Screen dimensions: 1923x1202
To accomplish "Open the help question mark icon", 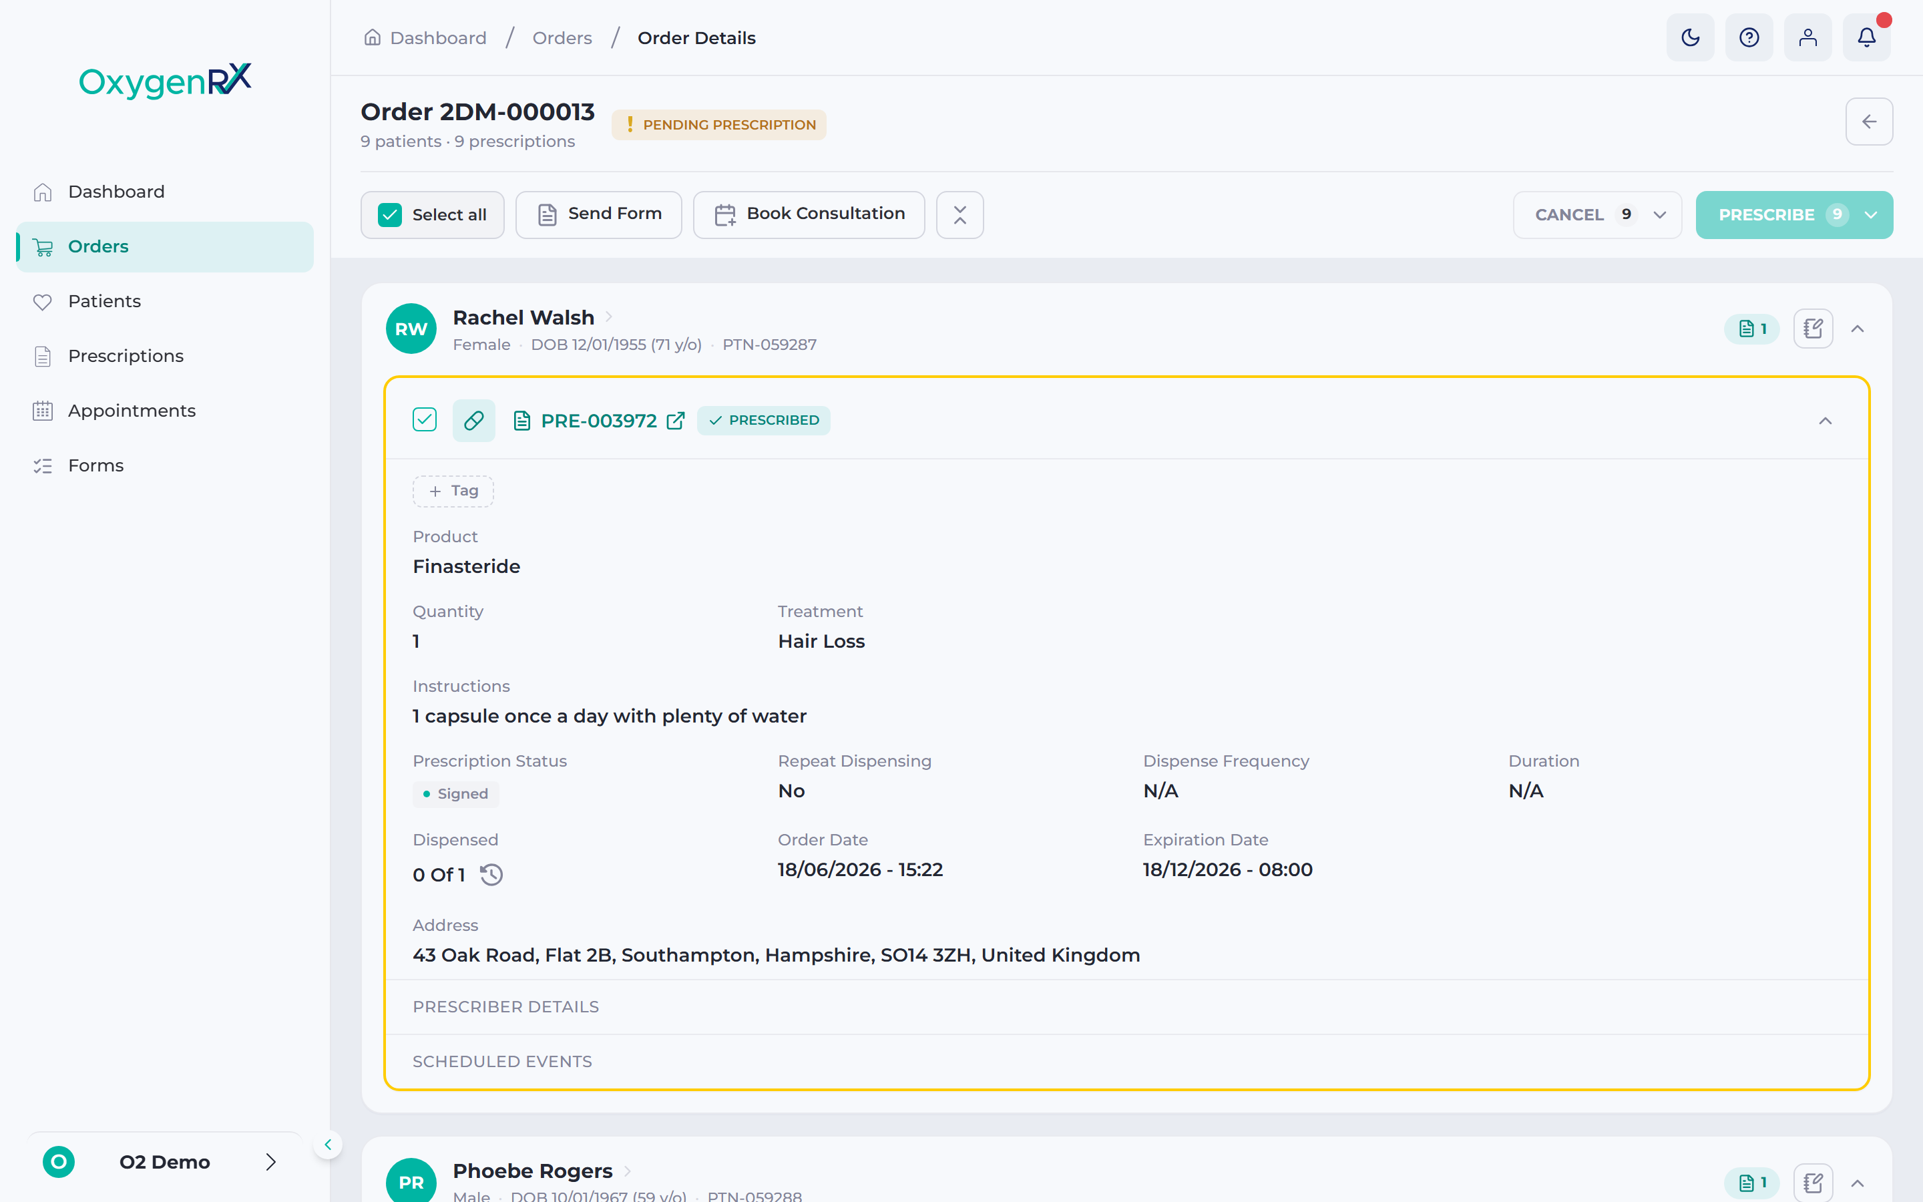I will click(x=1749, y=37).
